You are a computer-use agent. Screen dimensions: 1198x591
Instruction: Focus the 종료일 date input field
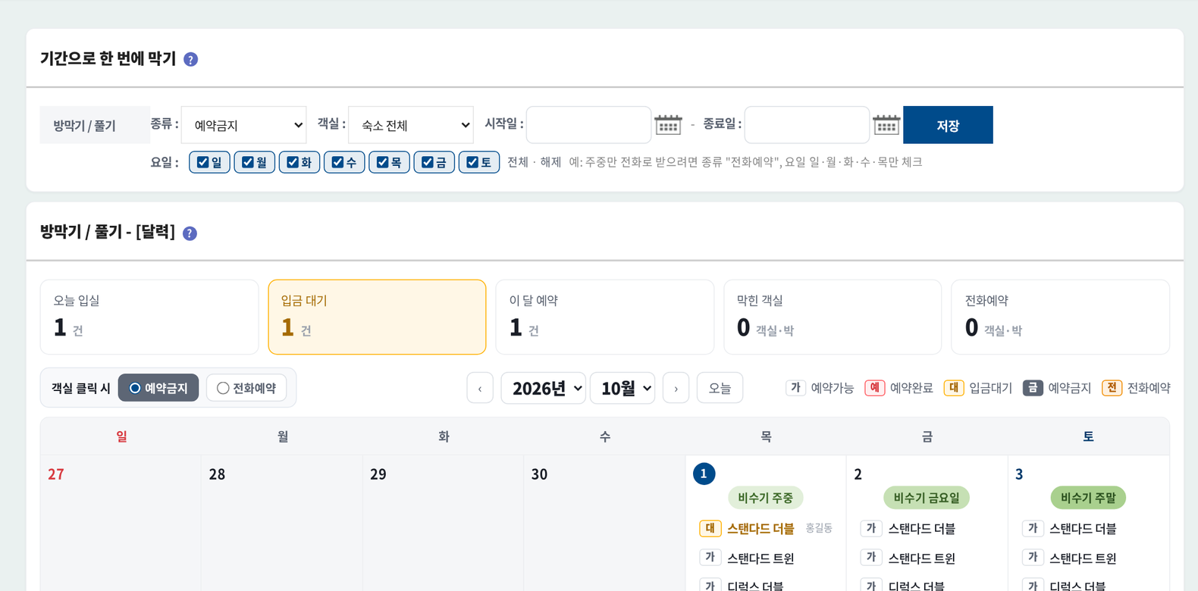(807, 125)
